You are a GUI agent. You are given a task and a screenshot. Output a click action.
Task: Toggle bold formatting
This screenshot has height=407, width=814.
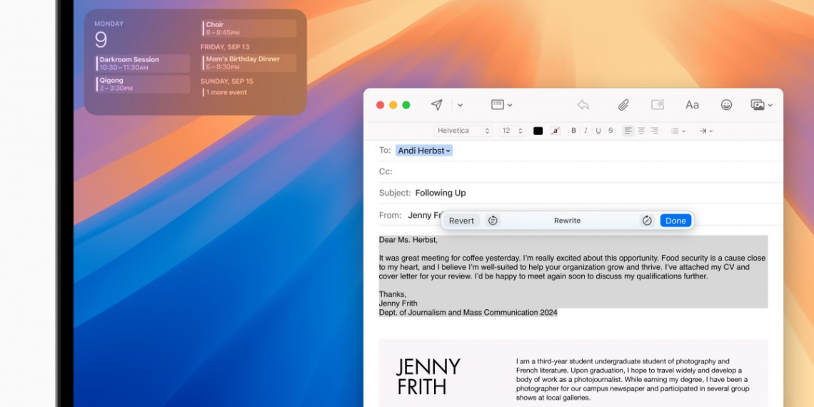click(x=573, y=131)
